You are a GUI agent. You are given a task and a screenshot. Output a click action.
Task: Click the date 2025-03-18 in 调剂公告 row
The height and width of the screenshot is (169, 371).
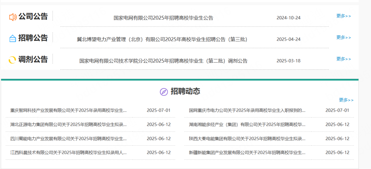(x=289, y=61)
